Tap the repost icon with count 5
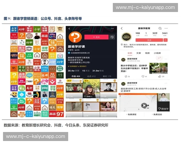The height and width of the screenshot is (144, 181). coord(126,76)
